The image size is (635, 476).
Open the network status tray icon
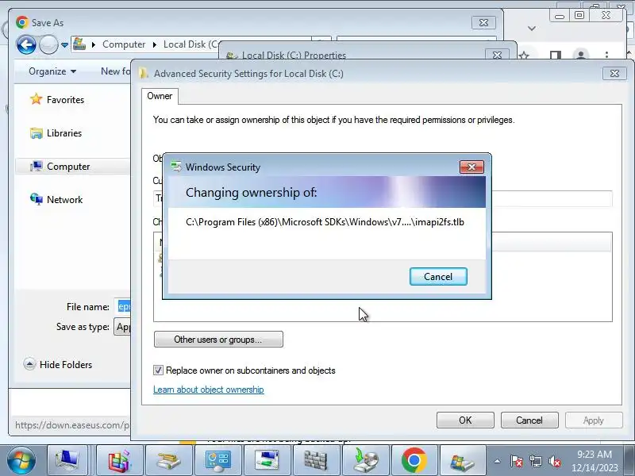pos(535,461)
